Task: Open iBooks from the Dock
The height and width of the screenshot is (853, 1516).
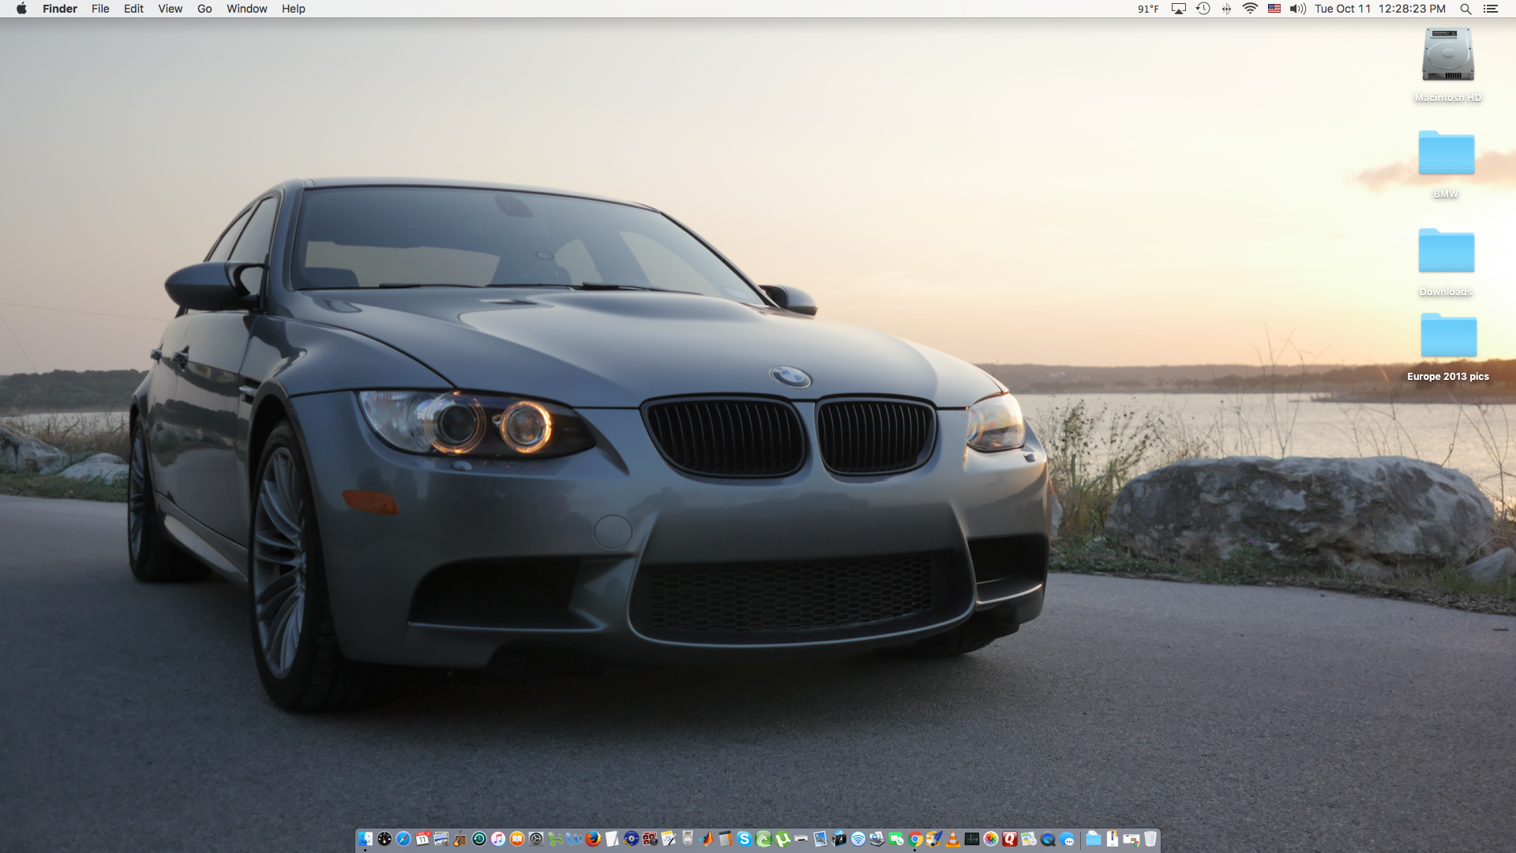Action: click(x=517, y=839)
